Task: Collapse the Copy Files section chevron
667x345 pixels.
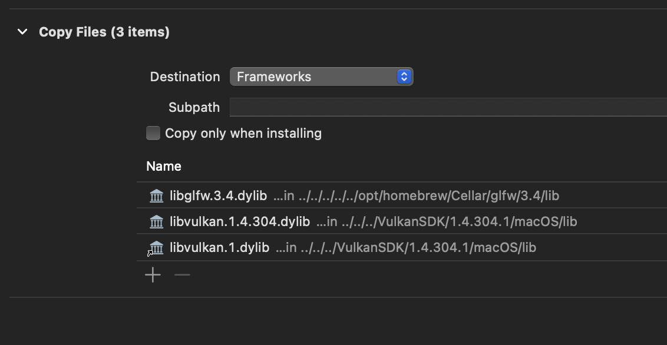Action: point(22,32)
